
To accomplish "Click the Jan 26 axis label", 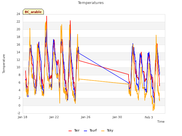I will click(x=86, y=117).
